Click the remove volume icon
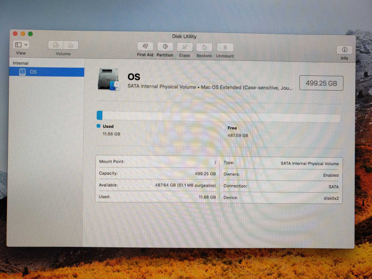This screenshot has height=279, width=372. [71, 45]
